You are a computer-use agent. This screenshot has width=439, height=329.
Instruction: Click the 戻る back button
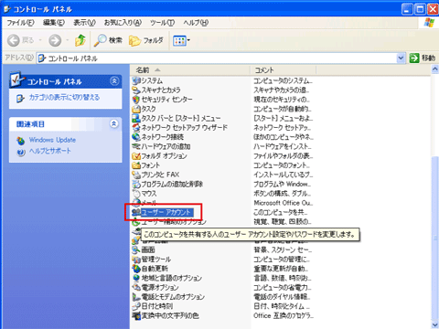(x=21, y=40)
